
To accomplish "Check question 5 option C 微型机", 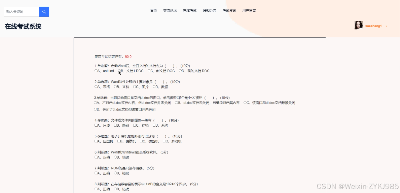I will (x=141, y=141).
